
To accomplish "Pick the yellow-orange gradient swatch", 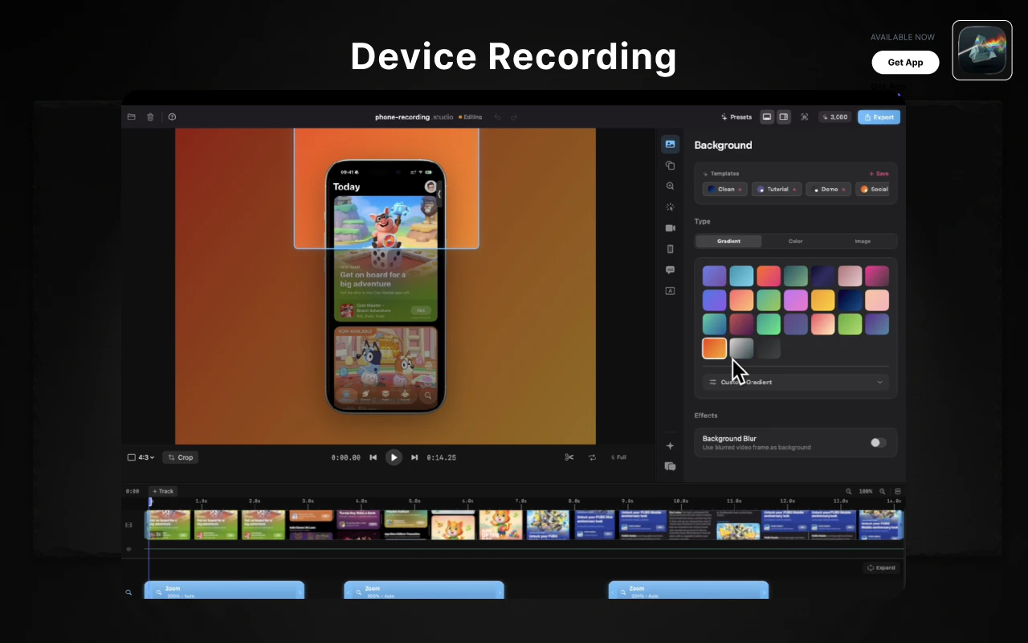I will (x=823, y=300).
